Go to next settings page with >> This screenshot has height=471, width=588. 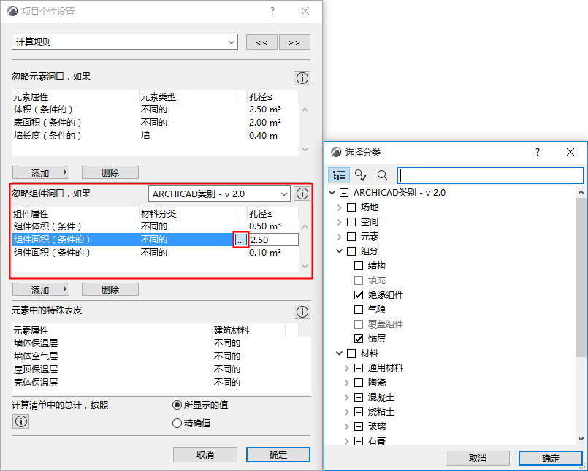[x=294, y=42]
